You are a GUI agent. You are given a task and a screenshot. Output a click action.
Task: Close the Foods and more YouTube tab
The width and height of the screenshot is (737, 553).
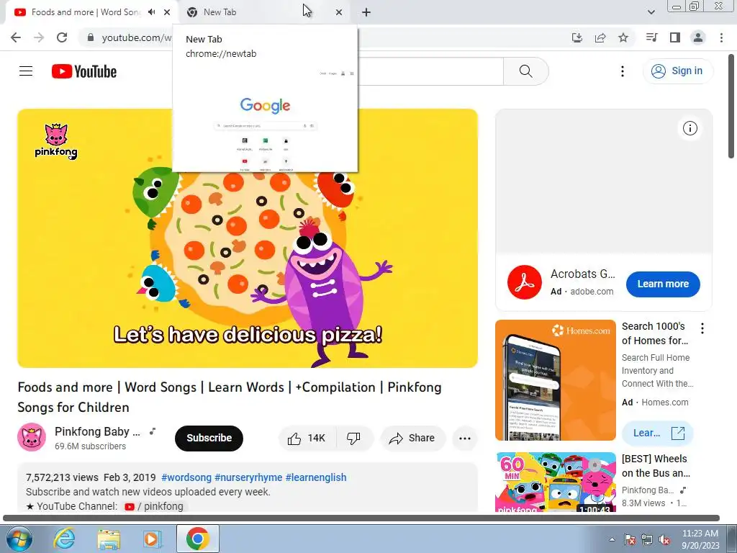point(167,12)
